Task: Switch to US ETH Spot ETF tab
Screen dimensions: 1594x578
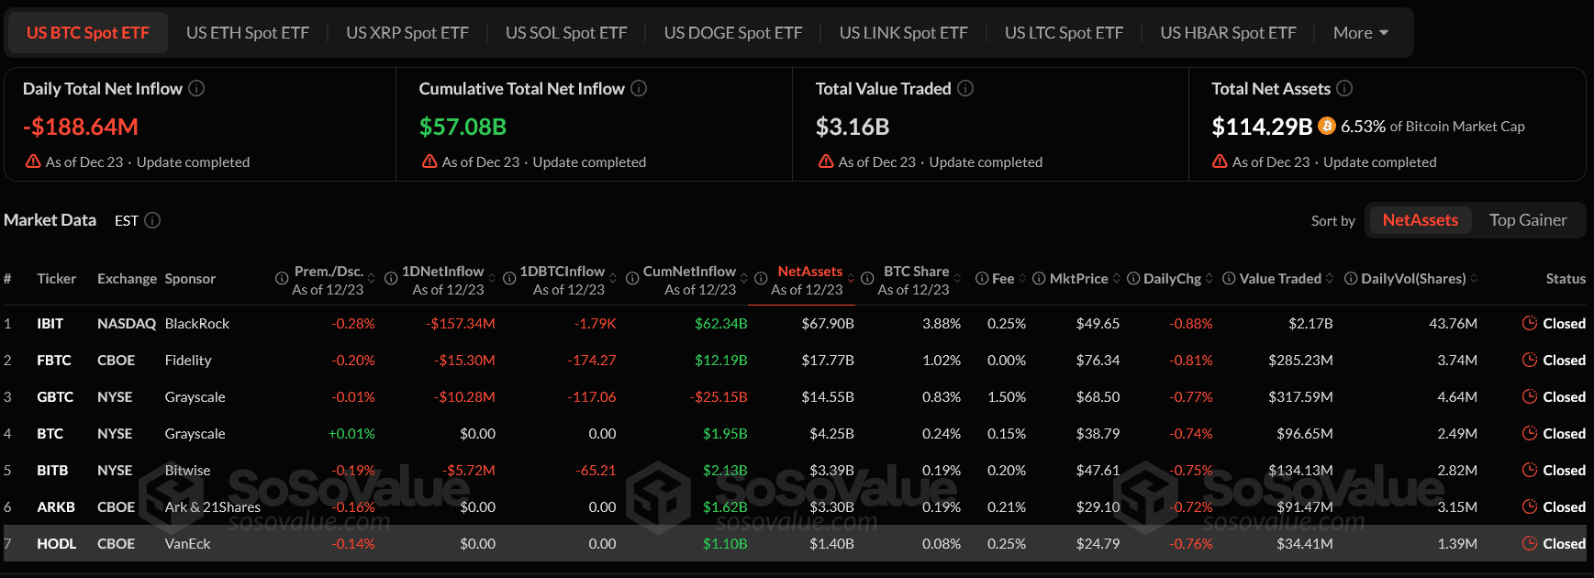Action: [x=248, y=33]
